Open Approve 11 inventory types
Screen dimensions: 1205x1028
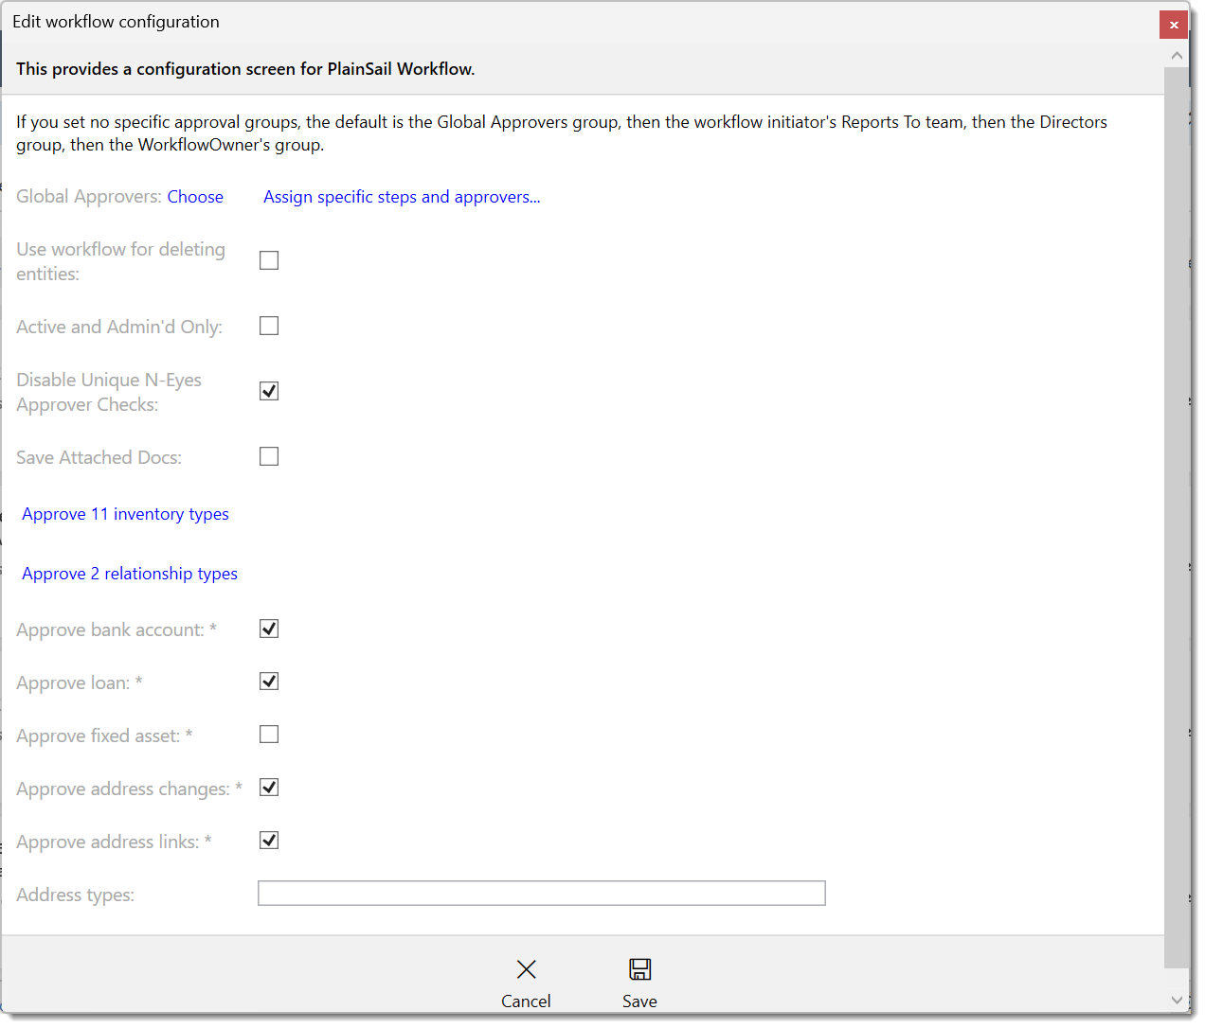124,513
